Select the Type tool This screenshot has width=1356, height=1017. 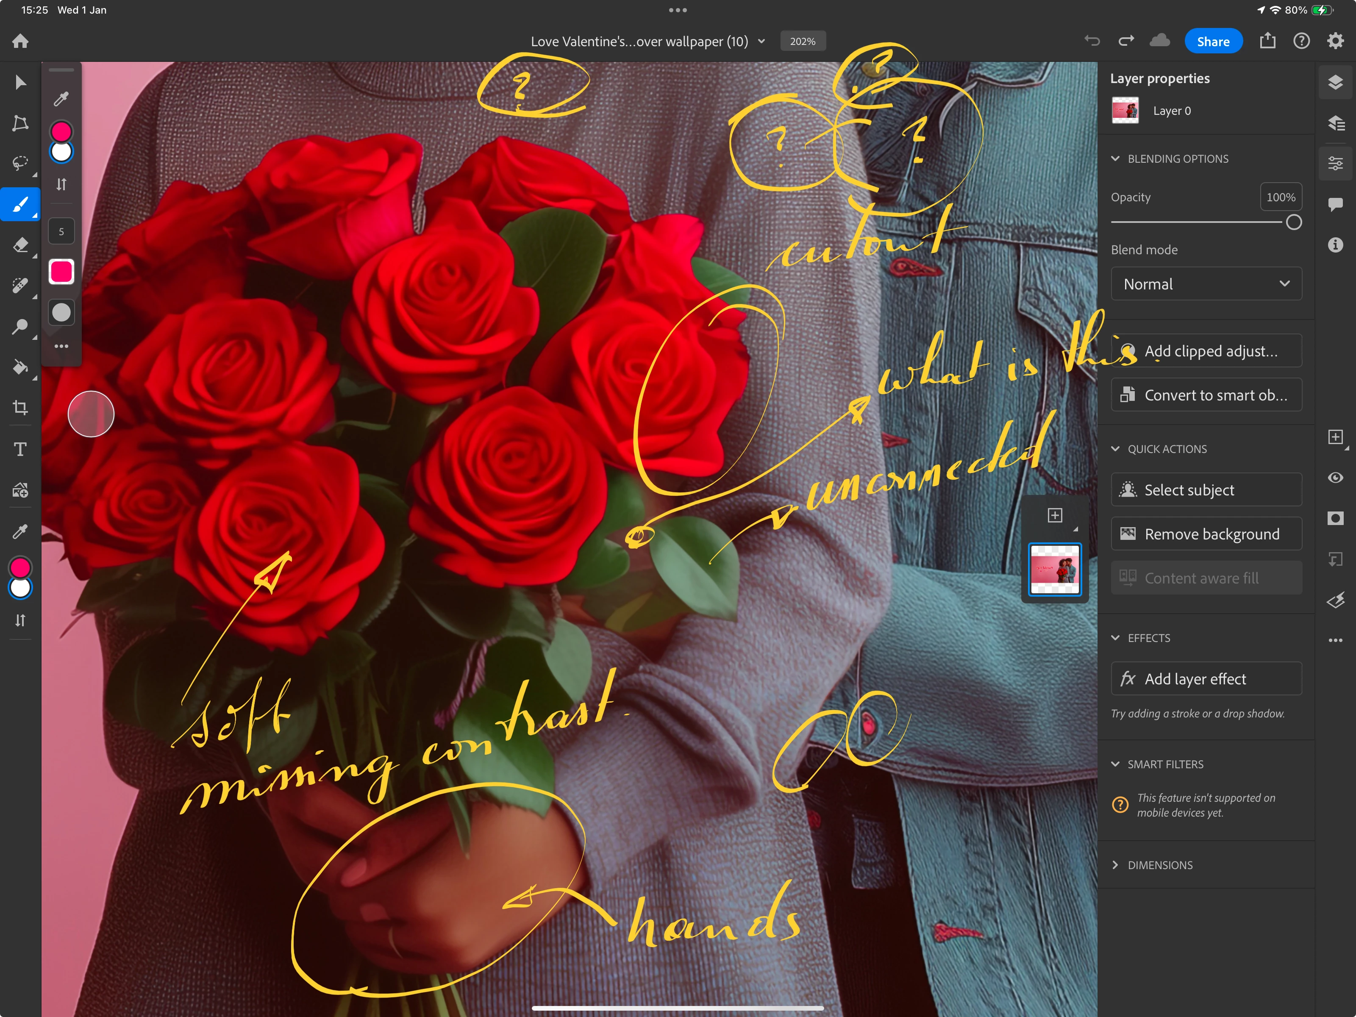pos(20,449)
